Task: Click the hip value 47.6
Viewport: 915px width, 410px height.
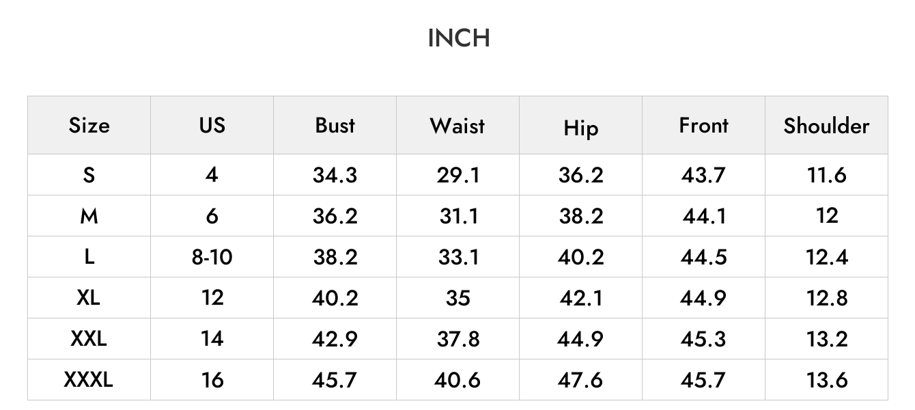Action: [x=580, y=379]
